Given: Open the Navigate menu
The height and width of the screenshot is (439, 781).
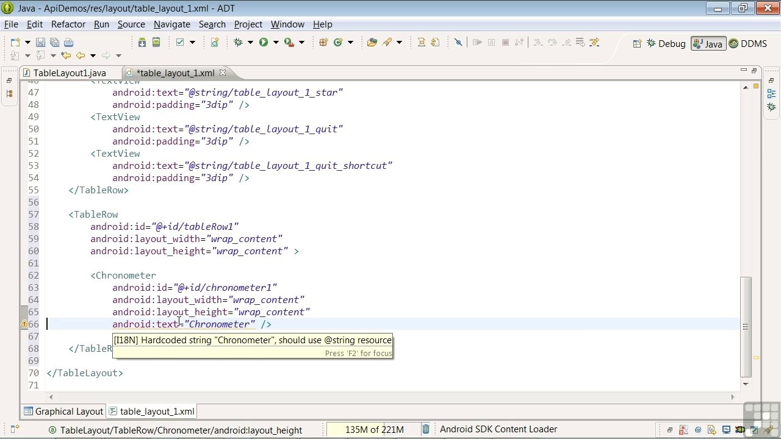Looking at the screenshot, I should pyautogui.click(x=172, y=24).
